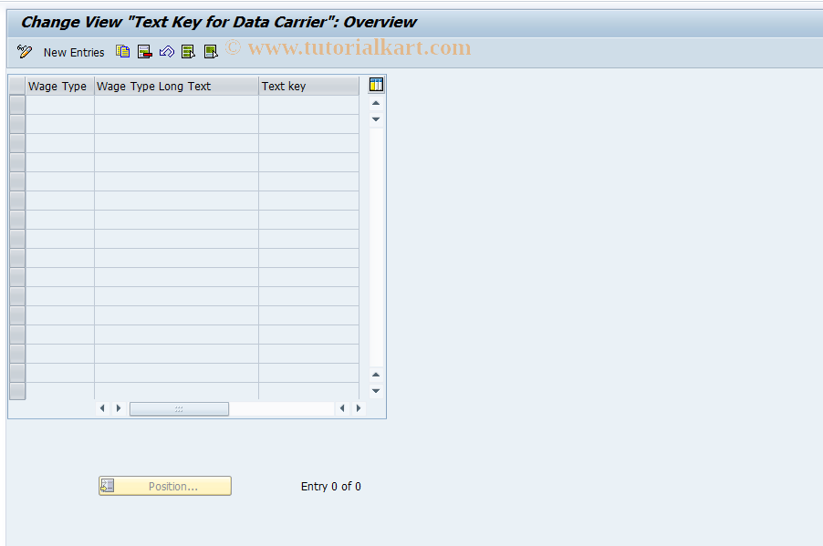Toggle display/change mode pencil icon
Viewport: 823px width, 546px height.
[x=24, y=52]
